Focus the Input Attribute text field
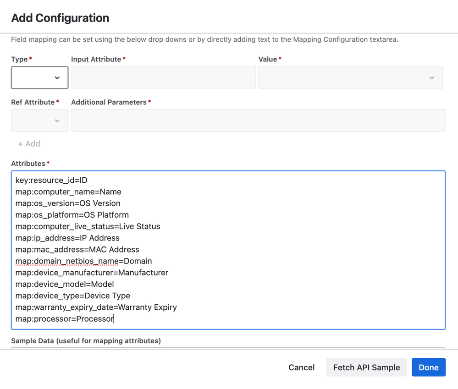The image size is (458, 389). [x=163, y=77]
